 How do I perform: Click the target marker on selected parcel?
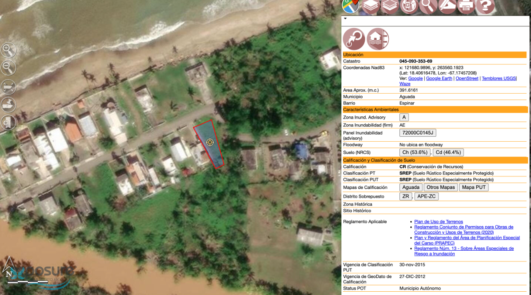pos(210,142)
